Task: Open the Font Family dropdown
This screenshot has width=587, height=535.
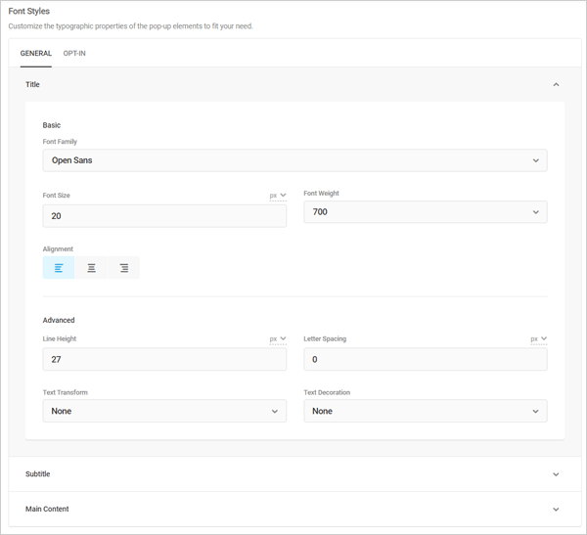Action: click(294, 160)
